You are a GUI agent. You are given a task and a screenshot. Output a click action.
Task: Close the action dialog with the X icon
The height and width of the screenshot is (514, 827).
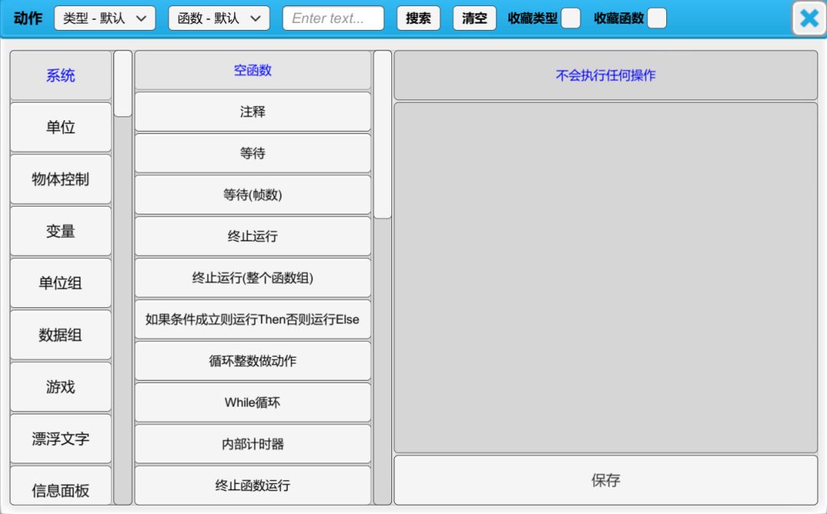click(809, 18)
